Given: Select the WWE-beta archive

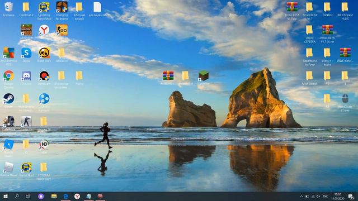Looking at the screenshot, I should tap(345, 53).
